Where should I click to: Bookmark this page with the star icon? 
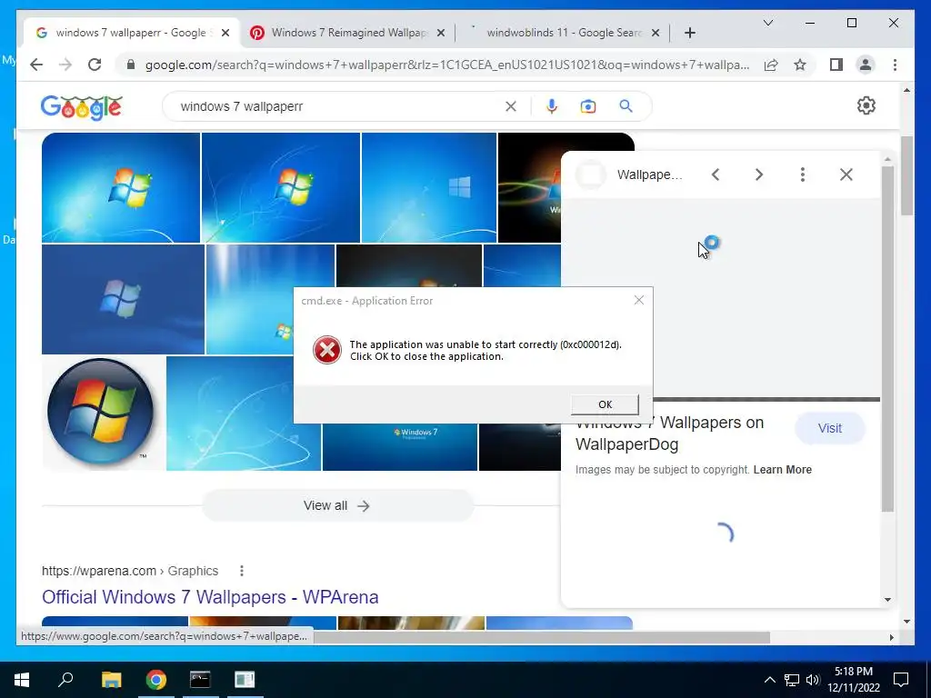[800, 65]
